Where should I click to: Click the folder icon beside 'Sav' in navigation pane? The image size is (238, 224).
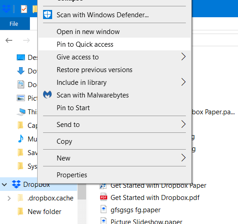click(20, 152)
